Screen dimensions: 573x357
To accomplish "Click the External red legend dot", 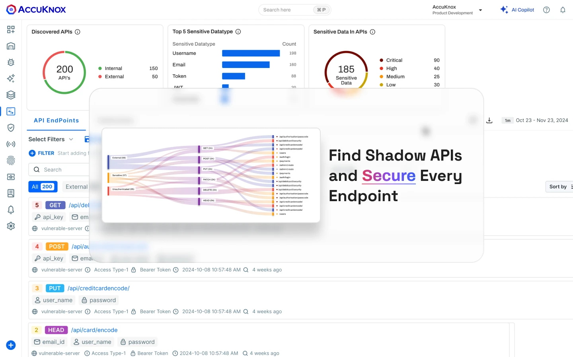I will point(100,77).
